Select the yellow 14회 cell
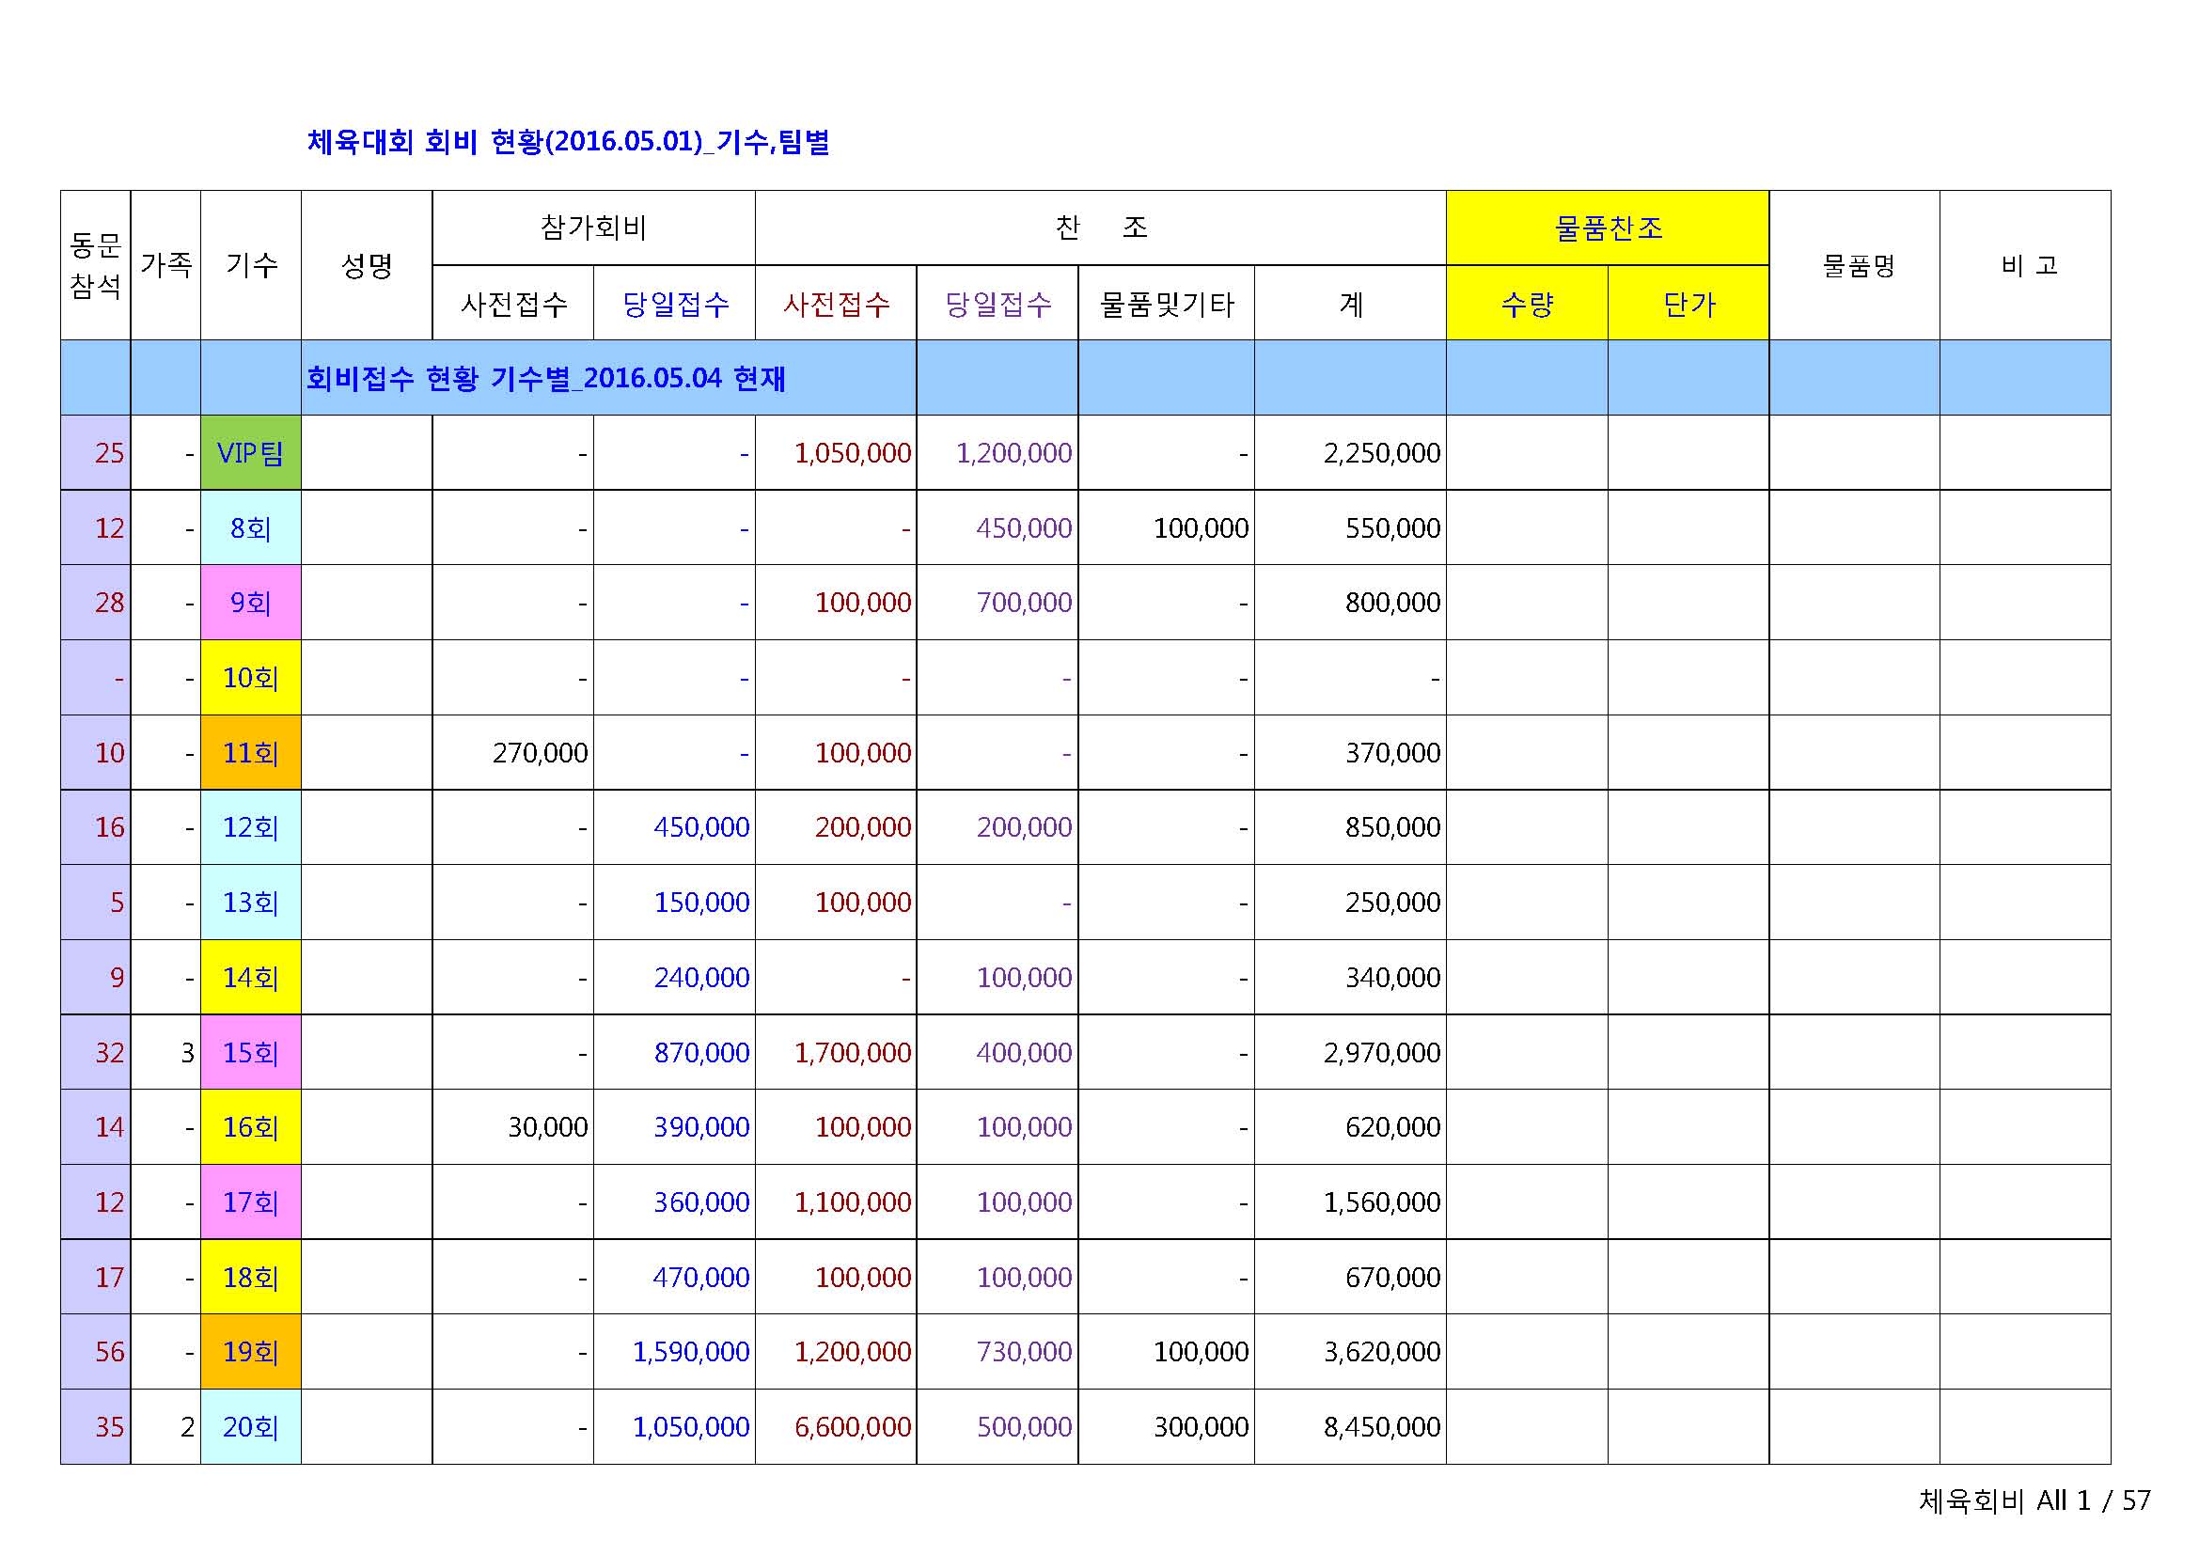The image size is (2199, 1555). coord(251,978)
